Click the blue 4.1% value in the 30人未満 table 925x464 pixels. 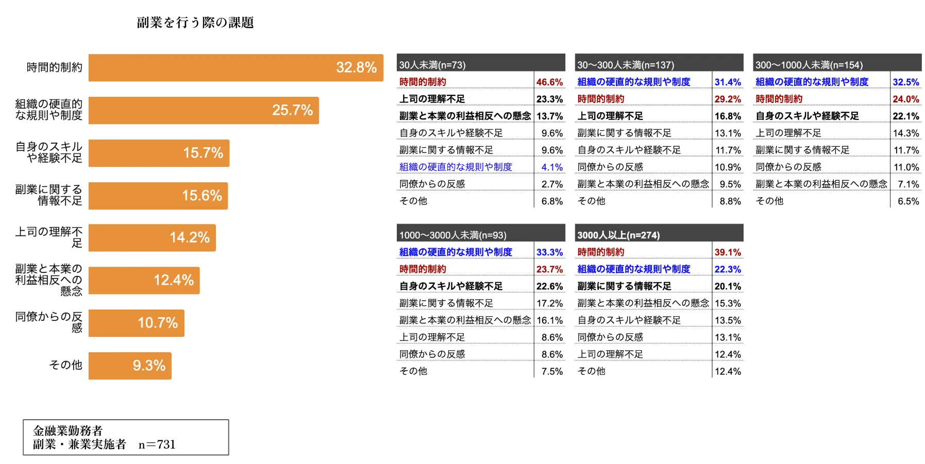pyautogui.click(x=552, y=167)
